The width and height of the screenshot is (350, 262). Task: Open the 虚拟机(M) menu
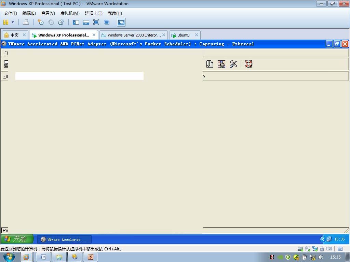pyautogui.click(x=70, y=13)
